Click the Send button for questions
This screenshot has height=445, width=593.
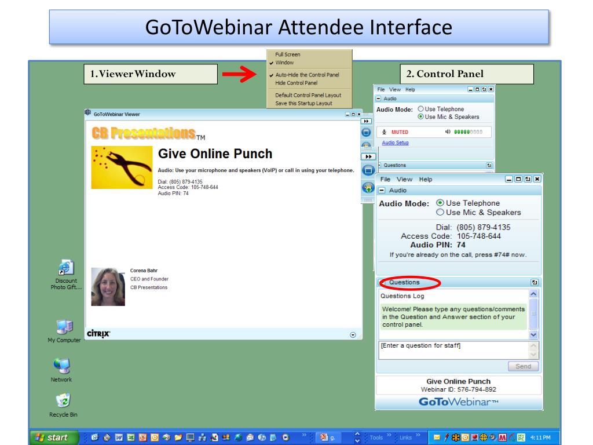click(524, 366)
